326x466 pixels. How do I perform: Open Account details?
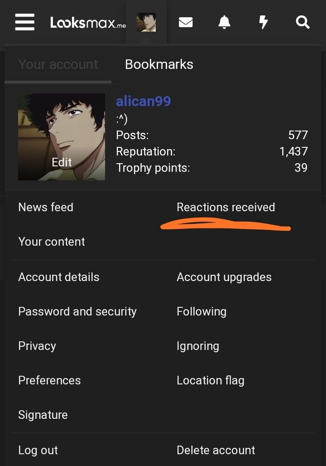click(x=59, y=277)
